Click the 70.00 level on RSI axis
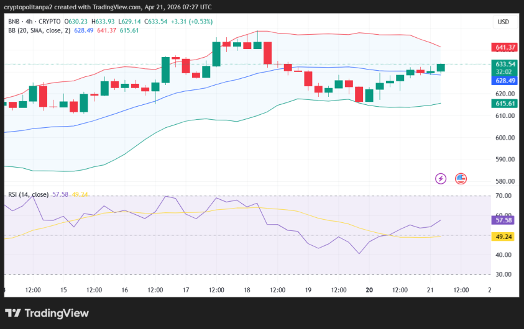 (505, 196)
